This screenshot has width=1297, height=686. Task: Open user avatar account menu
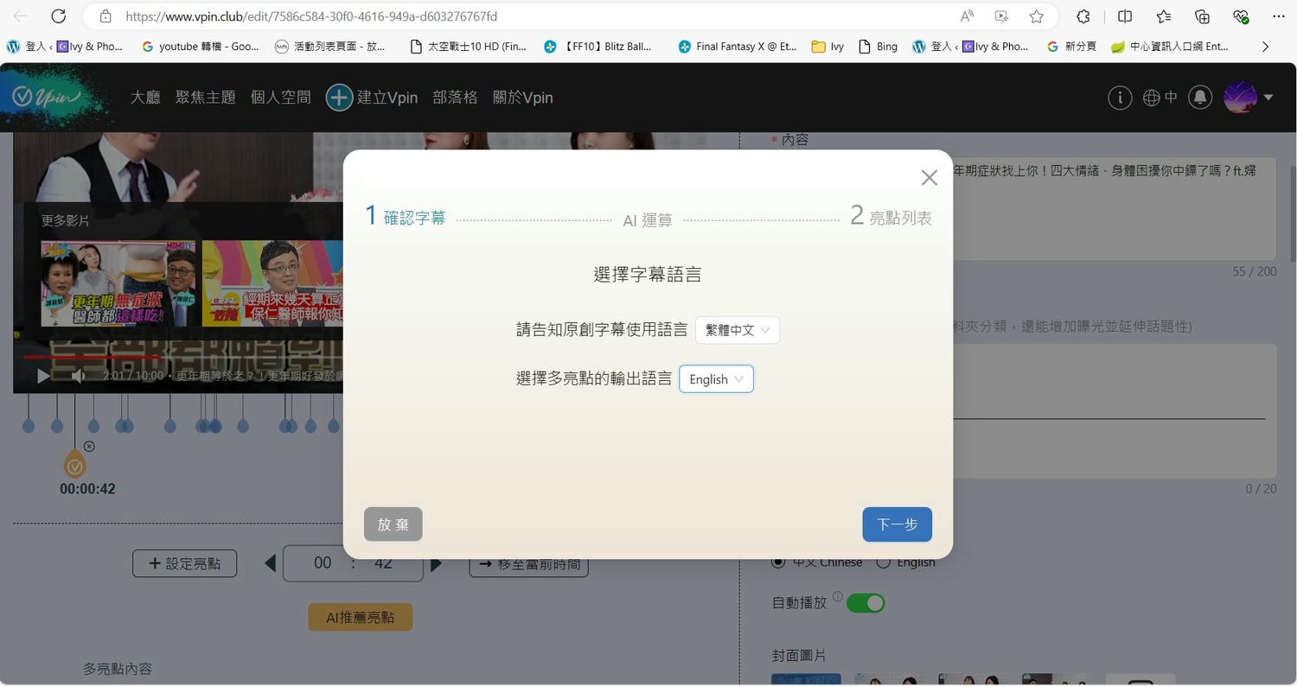pyautogui.click(x=1249, y=98)
